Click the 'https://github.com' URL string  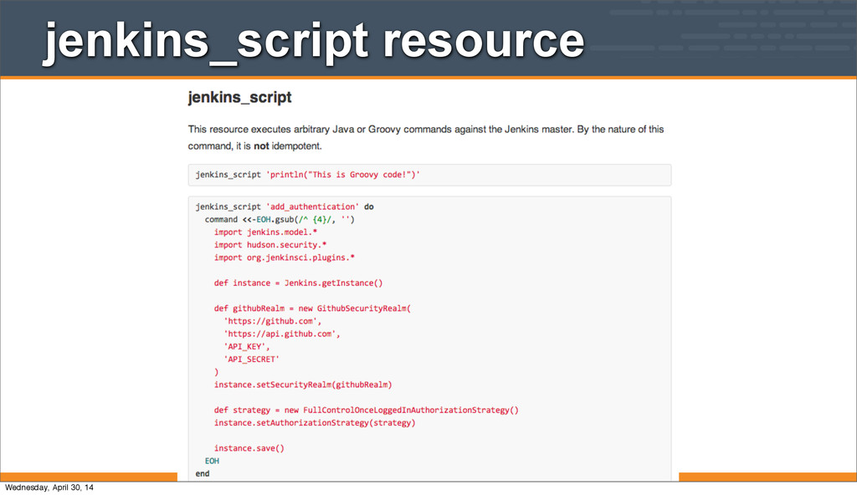click(272, 321)
